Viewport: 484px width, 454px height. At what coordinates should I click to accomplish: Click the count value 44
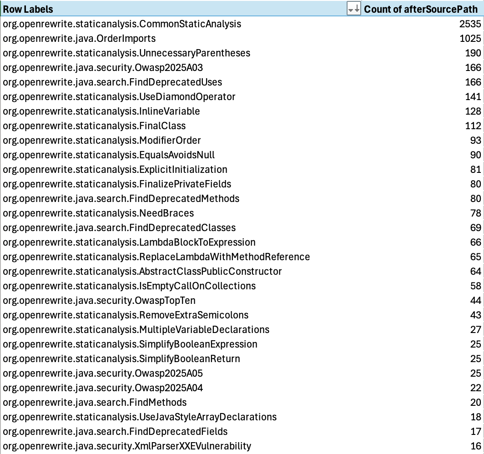(476, 300)
